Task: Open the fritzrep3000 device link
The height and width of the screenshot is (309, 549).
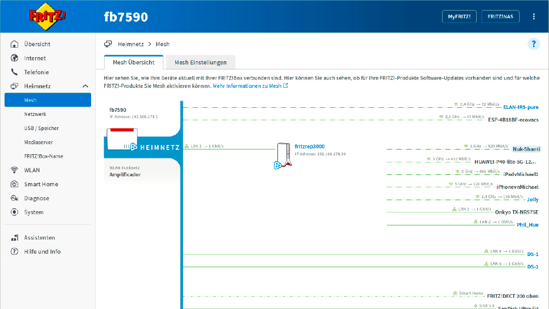Action: coord(310,146)
